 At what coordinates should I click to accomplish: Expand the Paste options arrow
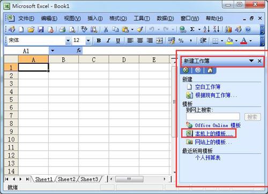[132, 29]
